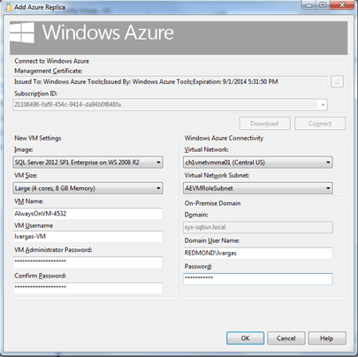Expand the Virtual Network dropdown
Image resolution: width=358 pixels, height=357 pixels.
point(258,163)
